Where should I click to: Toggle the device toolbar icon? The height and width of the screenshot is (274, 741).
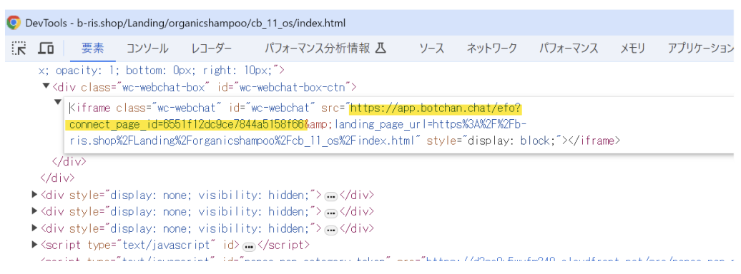(x=46, y=48)
